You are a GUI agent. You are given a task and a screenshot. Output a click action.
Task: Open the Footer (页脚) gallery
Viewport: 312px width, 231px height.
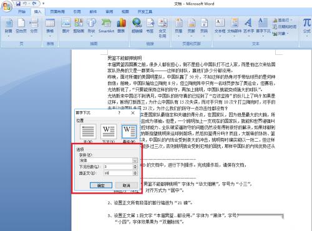click(x=192, y=27)
